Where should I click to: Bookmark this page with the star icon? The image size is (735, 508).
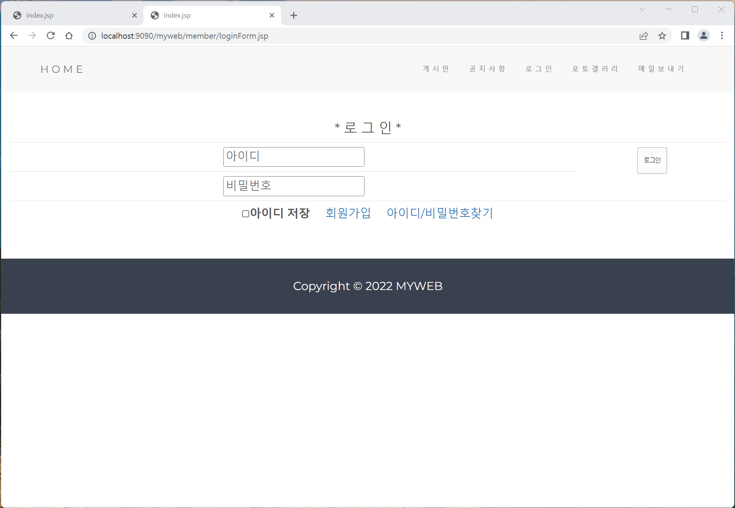point(663,36)
